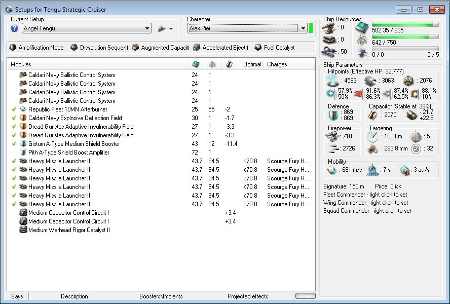The width and height of the screenshot is (450, 304).
Task: Sort by the Modules column header
Action: coord(98,64)
